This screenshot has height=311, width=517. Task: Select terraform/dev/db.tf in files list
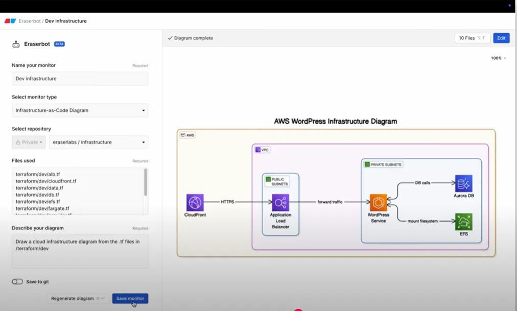(x=37, y=195)
